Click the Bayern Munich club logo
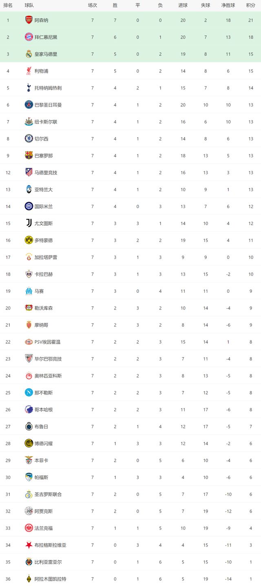The image size is (261, 586). [29, 37]
